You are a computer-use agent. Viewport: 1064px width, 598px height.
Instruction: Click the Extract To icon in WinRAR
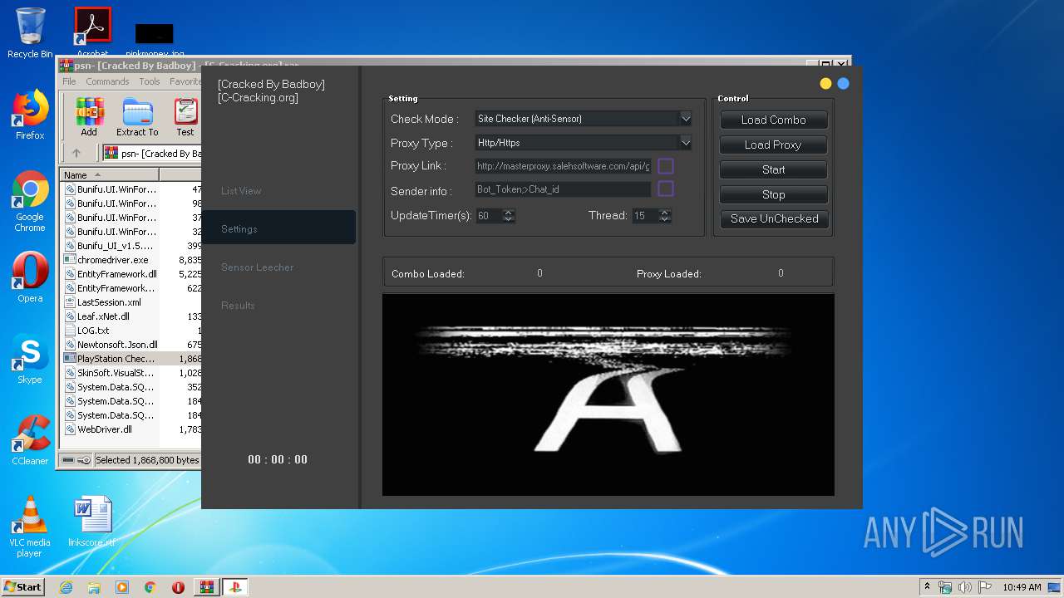point(137,116)
